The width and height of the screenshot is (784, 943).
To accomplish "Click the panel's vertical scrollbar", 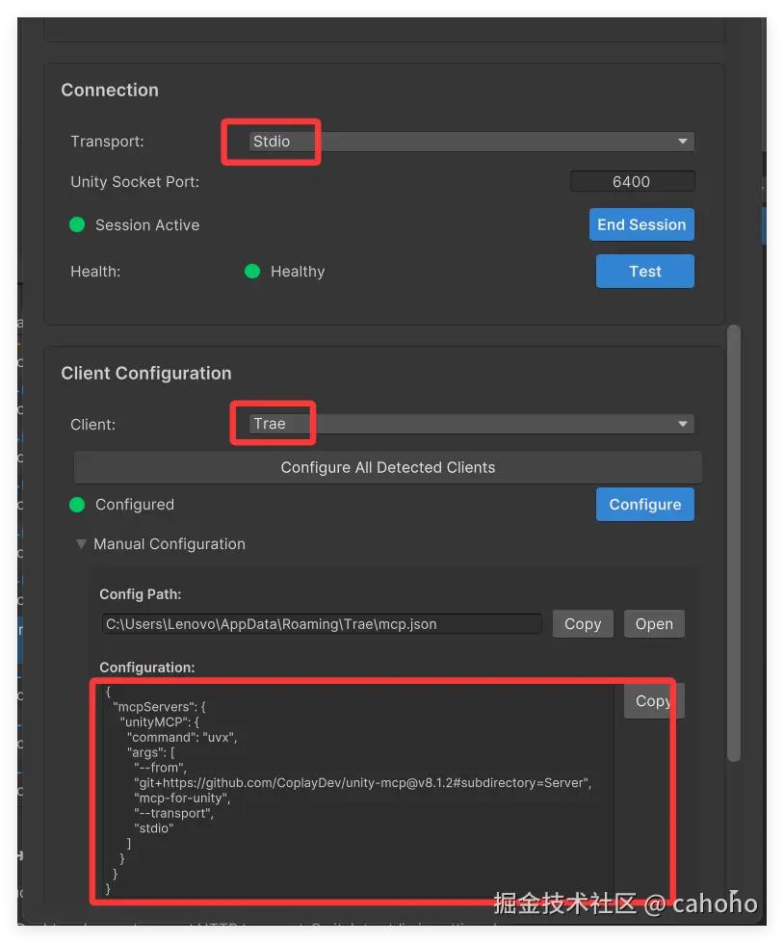I will (733, 539).
